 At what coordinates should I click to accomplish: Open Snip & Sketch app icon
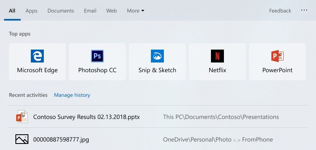coord(157,56)
